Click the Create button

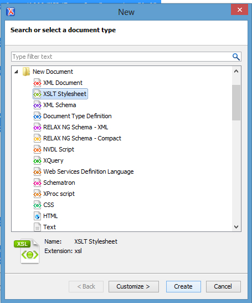pos(183,286)
